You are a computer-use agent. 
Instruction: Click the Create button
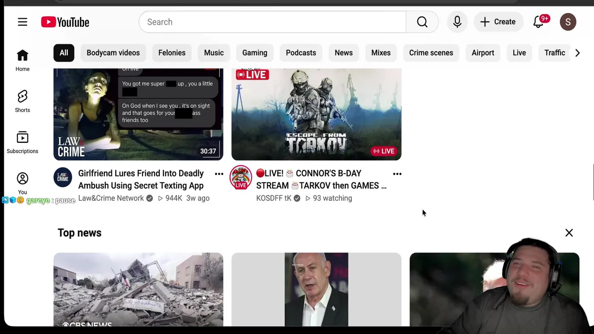tap(497, 22)
